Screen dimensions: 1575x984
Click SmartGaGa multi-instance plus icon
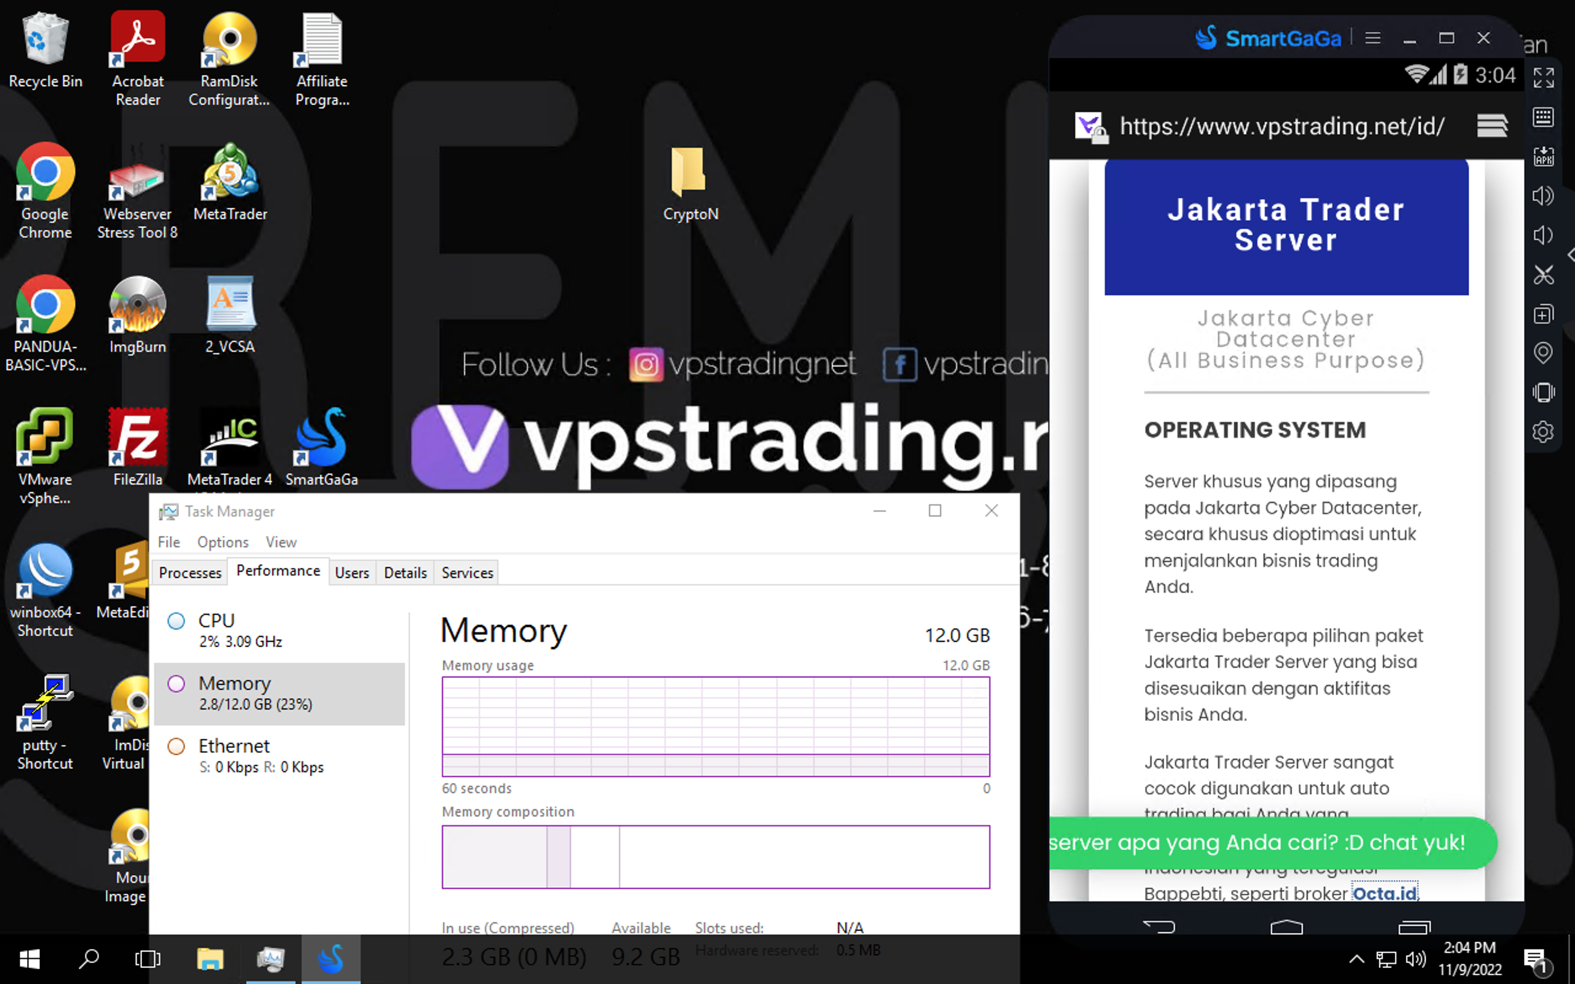click(x=1543, y=314)
